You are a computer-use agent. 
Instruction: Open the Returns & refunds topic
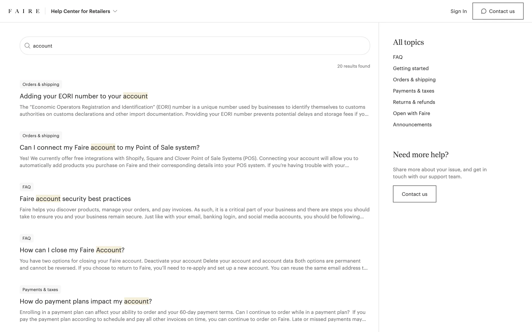pyautogui.click(x=414, y=102)
